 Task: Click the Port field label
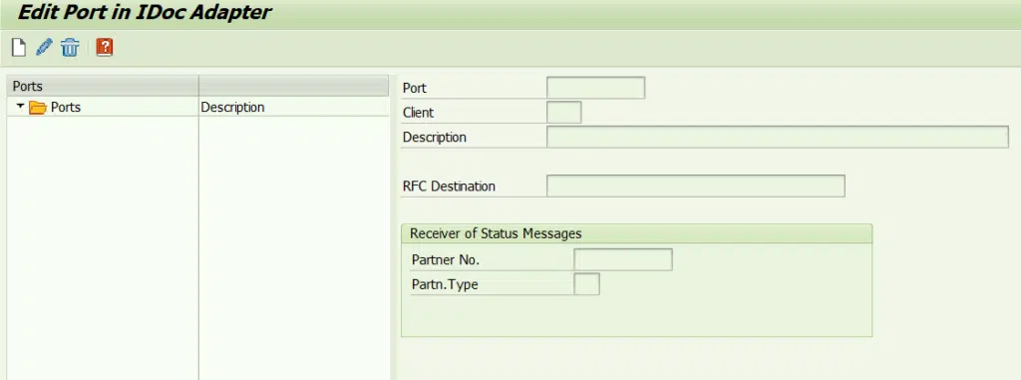pos(415,88)
